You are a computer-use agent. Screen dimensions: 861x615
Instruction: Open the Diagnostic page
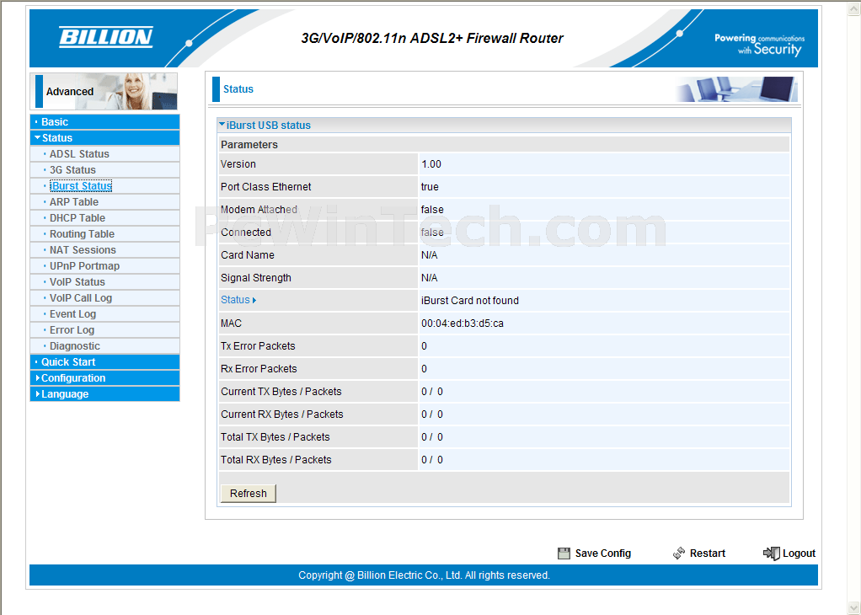click(x=75, y=346)
